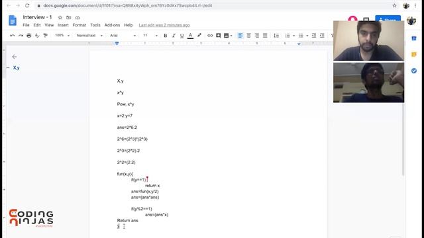Set alignment to right
This screenshot has width=424, height=238.
click(x=256, y=36)
